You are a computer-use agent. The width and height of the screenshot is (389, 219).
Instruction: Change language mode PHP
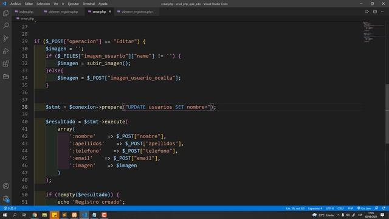(x=350, y=208)
